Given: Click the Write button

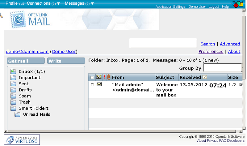Looking at the screenshot, I should point(66,61).
